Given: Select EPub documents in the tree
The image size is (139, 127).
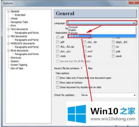Looking at the screenshot, I should coord(20,51).
